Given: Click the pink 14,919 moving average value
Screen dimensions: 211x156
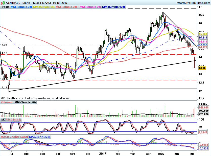Looking at the screenshot, I should point(203,42).
